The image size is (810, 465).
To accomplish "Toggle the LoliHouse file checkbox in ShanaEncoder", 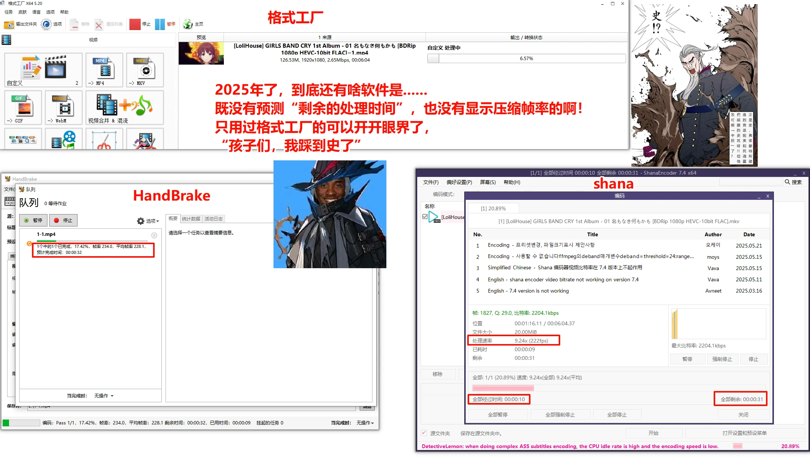I will 425,217.
